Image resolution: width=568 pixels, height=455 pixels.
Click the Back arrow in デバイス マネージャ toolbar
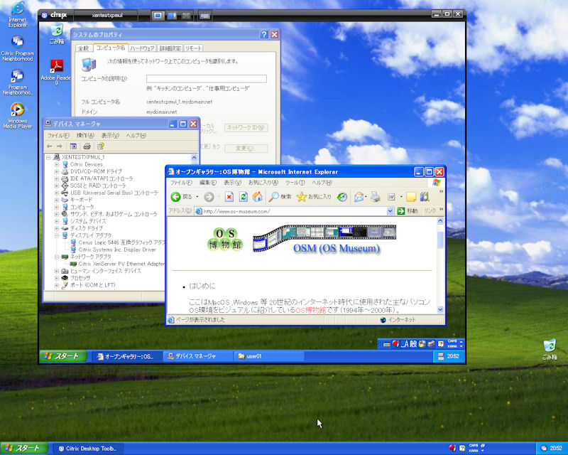[49, 146]
